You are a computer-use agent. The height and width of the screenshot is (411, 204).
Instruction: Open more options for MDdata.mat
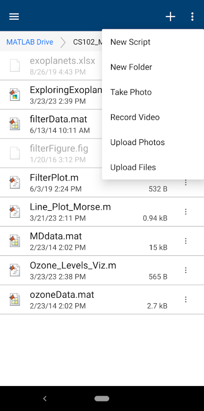pyautogui.click(x=185, y=241)
